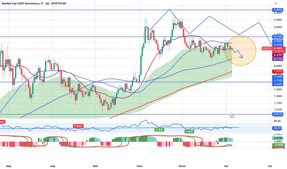
Task: Click the Мар month label on time axis
Action: pyautogui.click(x=9, y=166)
